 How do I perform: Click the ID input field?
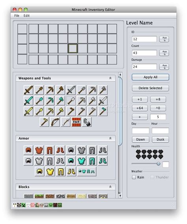[144, 39]
